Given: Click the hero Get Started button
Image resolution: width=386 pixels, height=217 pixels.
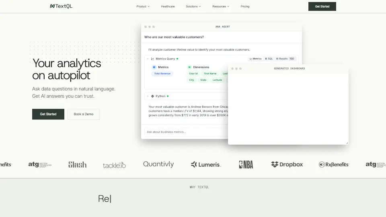Looking at the screenshot, I should click(48, 114).
